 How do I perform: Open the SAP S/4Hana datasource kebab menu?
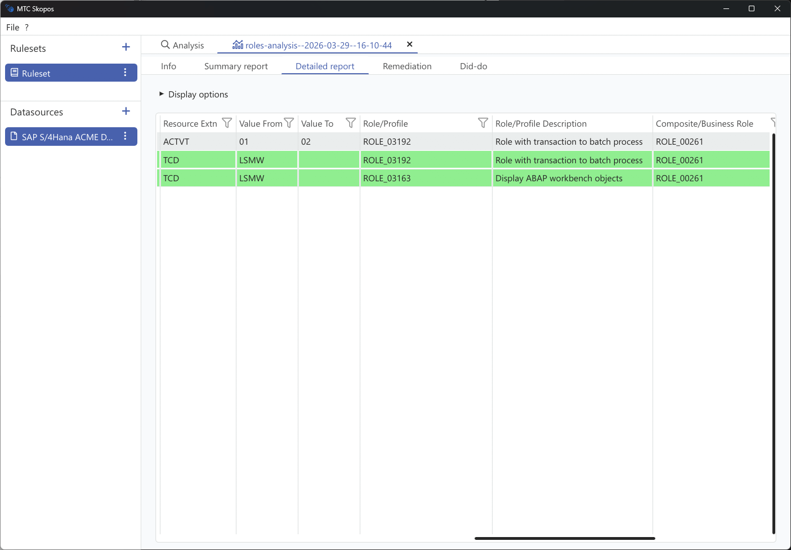point(125,136)
